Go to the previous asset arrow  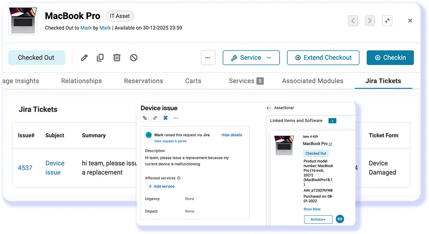tap(353, 21)
